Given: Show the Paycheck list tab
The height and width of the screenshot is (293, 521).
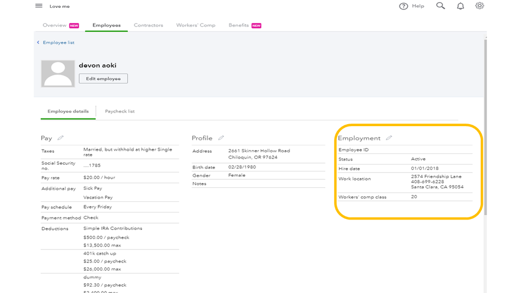Looking at the screenshot, I should (120, 111).
